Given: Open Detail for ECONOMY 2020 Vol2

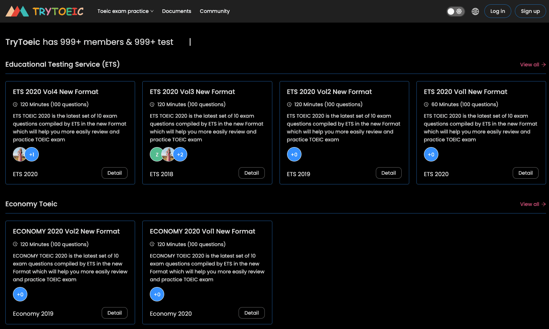Looking at the screenshot, I should pyautogui.click(x=115, y=313).
